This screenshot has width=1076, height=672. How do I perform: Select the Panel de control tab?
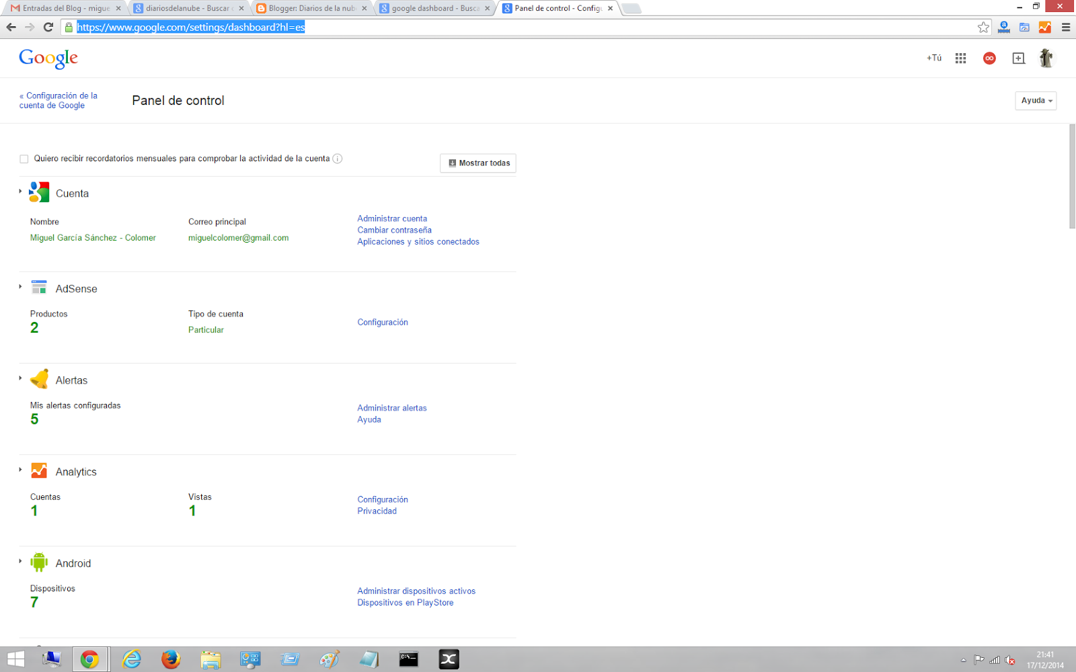[x=558, y=8]
